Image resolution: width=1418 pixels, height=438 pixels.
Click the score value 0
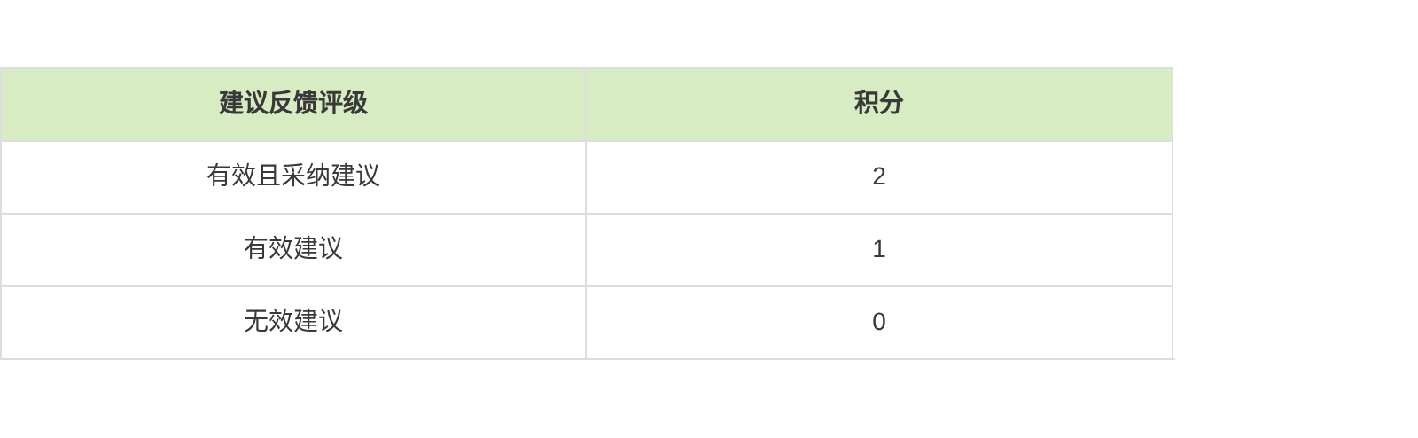878,322
